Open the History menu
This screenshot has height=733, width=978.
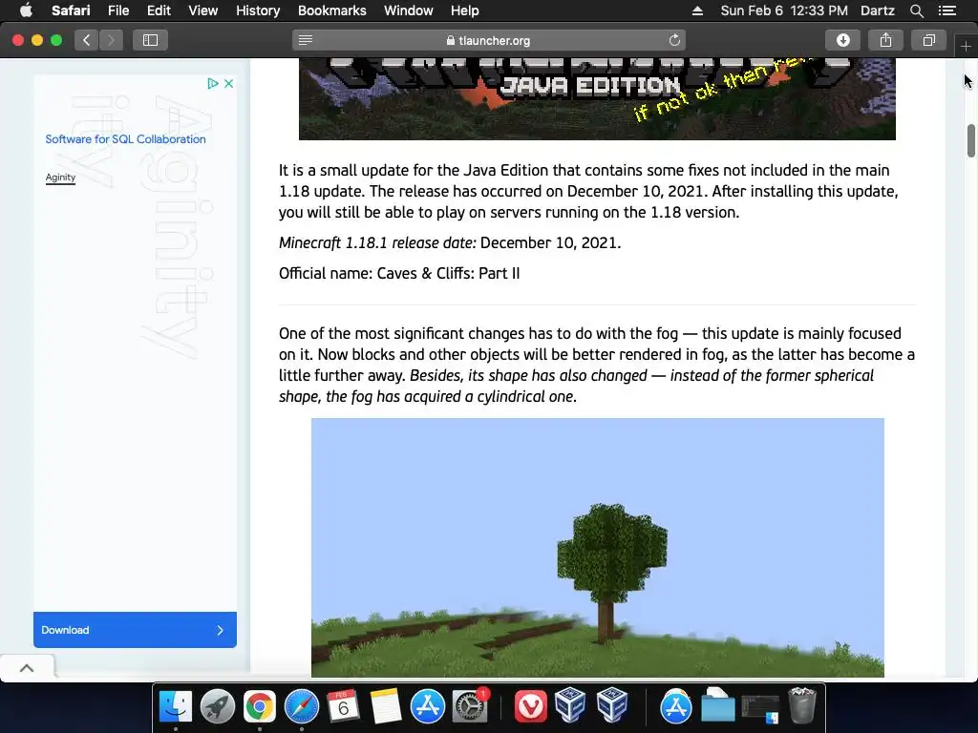(x=258, y=10)
